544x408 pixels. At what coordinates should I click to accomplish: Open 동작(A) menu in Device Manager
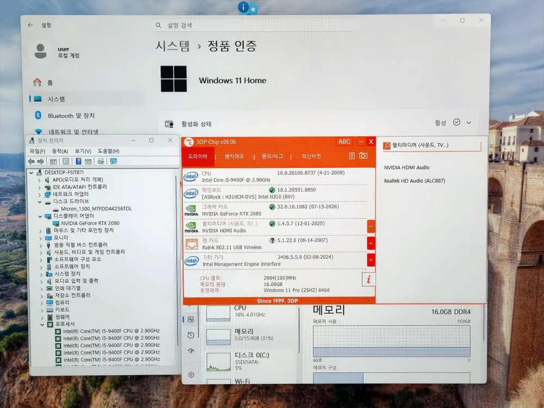coord(60,151)
